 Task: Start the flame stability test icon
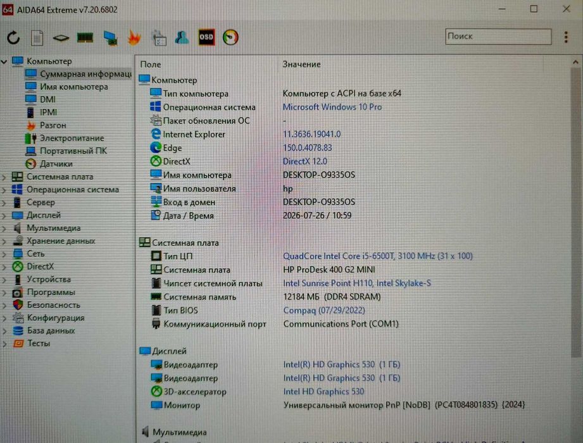[134, 37]
